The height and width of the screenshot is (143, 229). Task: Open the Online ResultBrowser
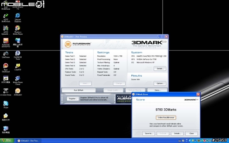click(166, 118)
